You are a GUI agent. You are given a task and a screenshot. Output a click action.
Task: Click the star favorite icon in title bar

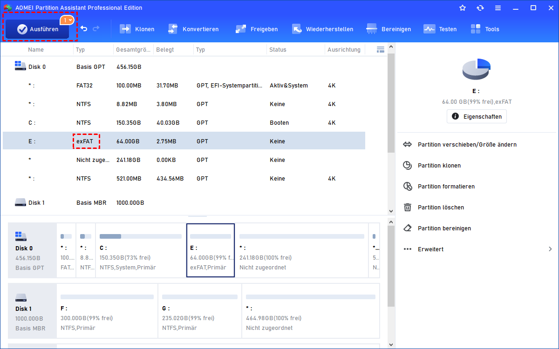click(463, 8)
